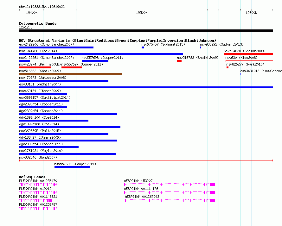This screenshot has width=282, height=226.
Task: Click dgv2396n54 (Cooper2011) label
Action: [41, 104]
